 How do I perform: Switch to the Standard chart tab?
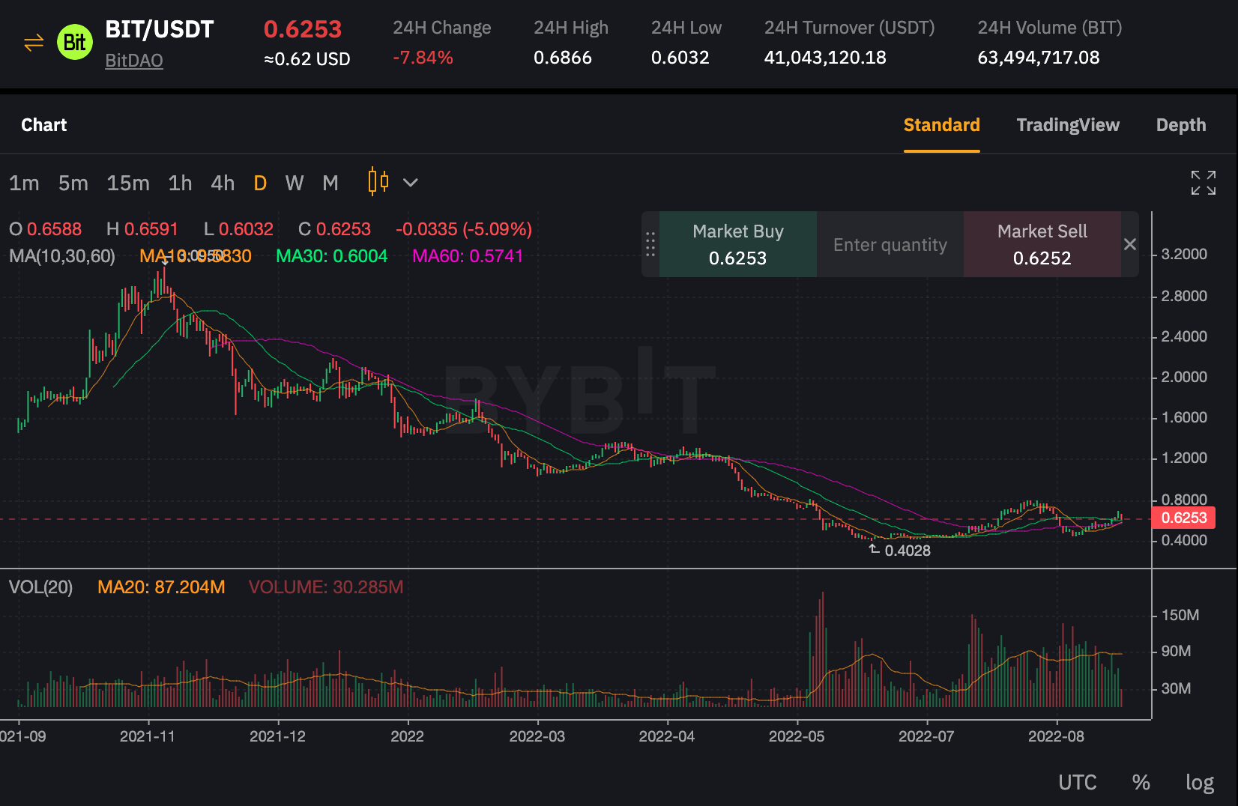tap(942, 125)
